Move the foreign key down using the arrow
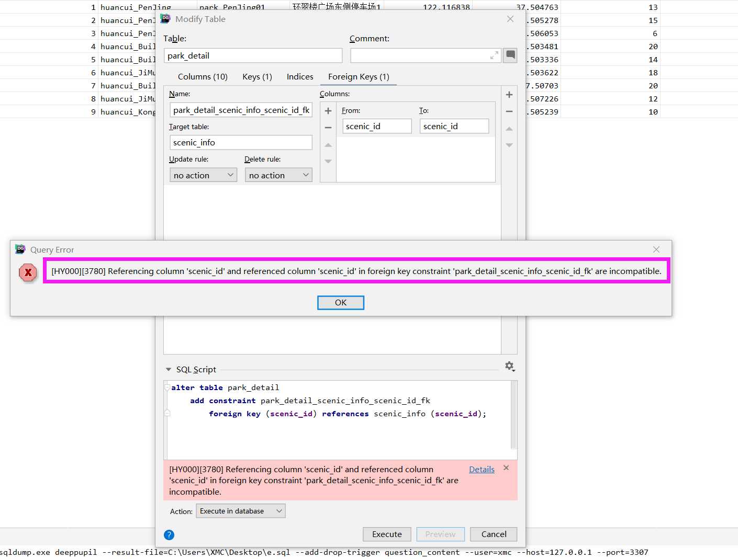The image size is (738, 559). click(x=509, y=145)
